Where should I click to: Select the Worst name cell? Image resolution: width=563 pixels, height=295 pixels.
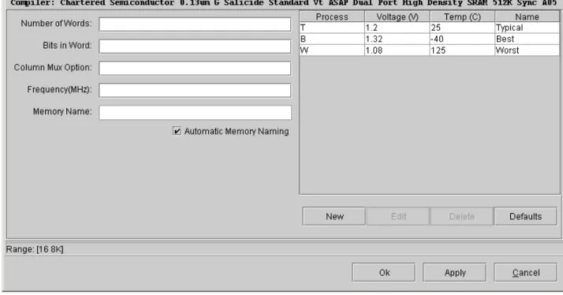[x=527, y=50]
